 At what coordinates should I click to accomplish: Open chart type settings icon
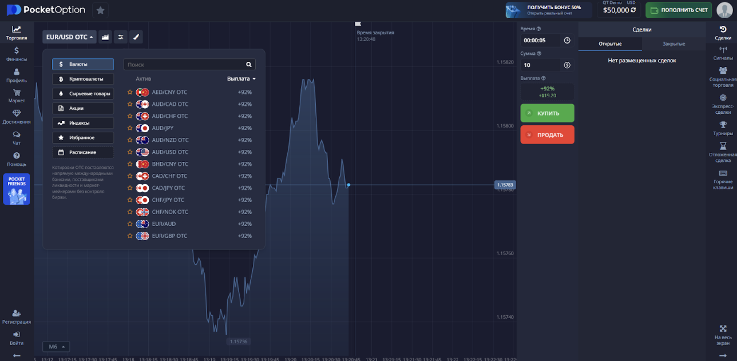coord(105,37)
